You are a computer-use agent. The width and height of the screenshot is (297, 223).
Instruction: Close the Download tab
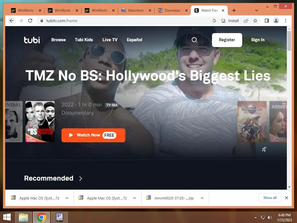point(186,10)
